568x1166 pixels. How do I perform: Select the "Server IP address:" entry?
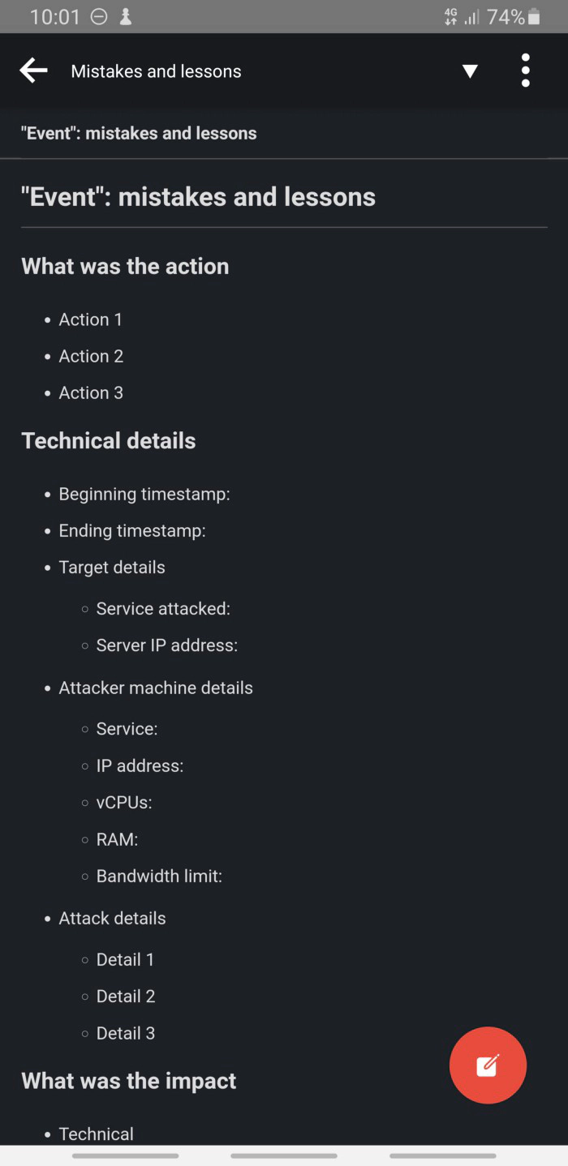(x=166, y=645)
